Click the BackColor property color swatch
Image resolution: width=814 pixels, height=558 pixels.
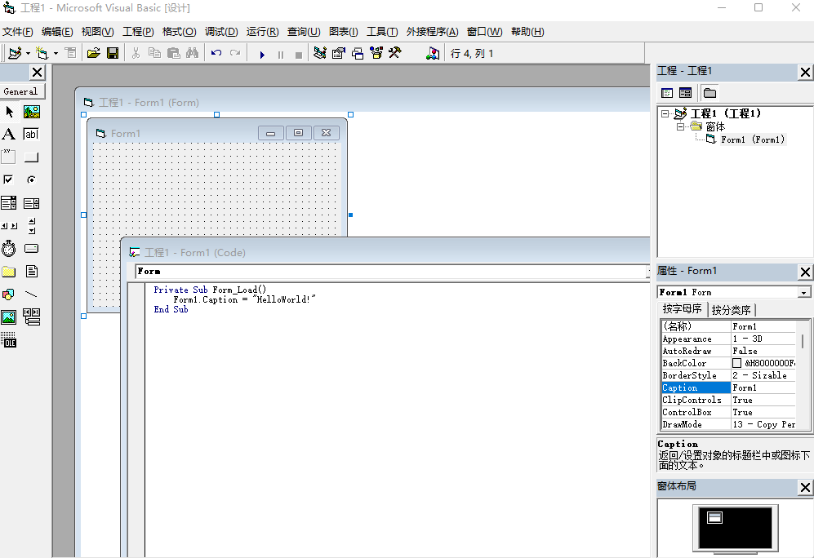coord(737,363)
